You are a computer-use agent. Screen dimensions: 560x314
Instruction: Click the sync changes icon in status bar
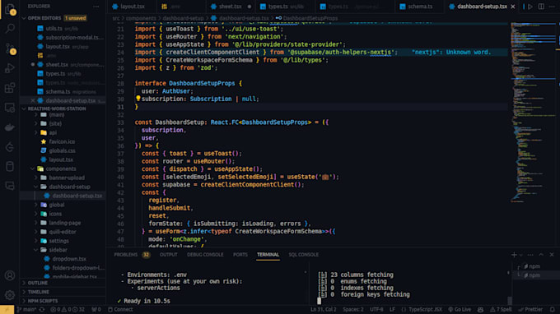42,309
